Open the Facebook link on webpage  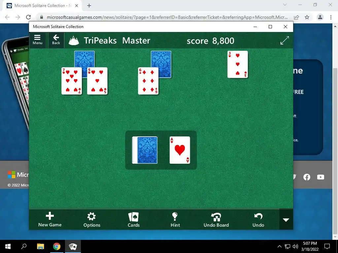[x=307, y=177]
